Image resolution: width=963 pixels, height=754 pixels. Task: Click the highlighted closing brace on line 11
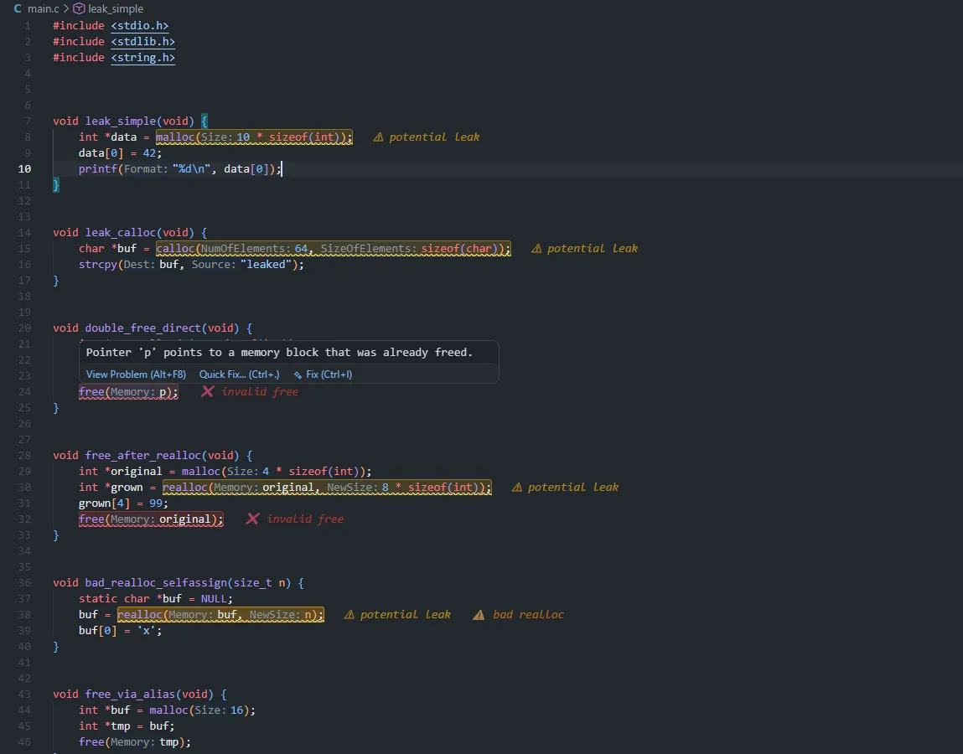click(56, 185)
